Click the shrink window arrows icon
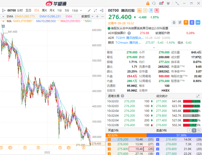202x155 pixels. pyautogui.click(x=177, y=3)
